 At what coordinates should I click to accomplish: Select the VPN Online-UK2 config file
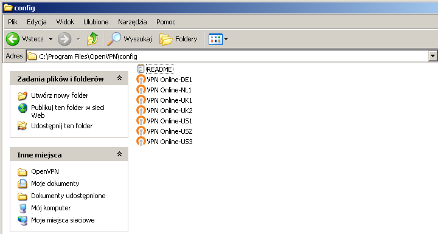164,111
